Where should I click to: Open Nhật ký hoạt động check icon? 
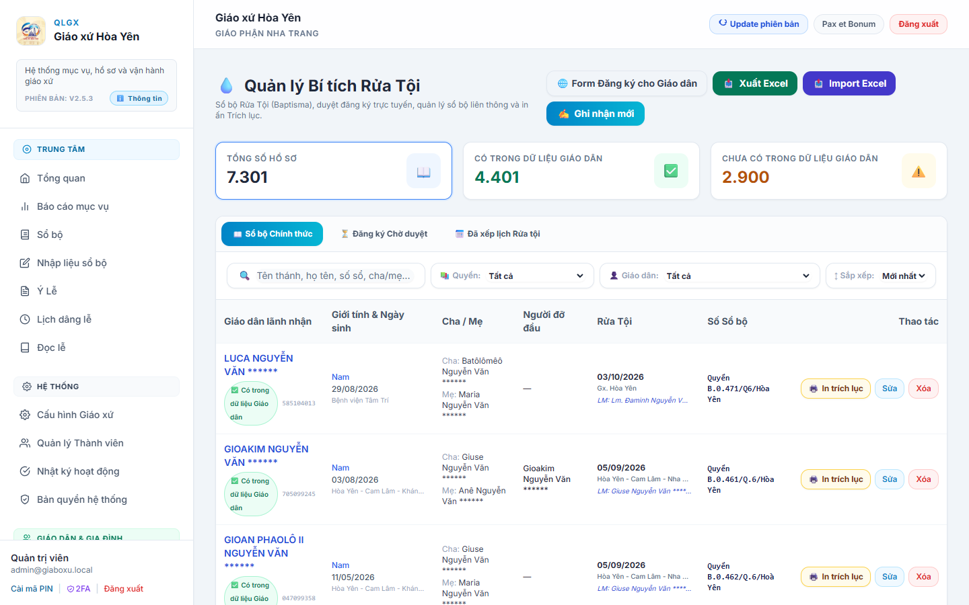pos(25,471)
